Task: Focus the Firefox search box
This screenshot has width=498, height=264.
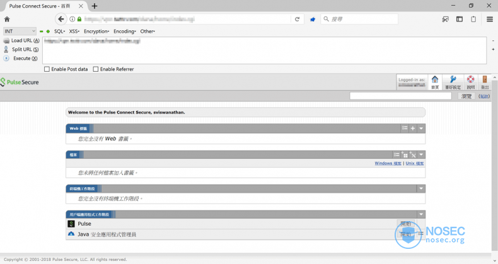Action: 359,19
